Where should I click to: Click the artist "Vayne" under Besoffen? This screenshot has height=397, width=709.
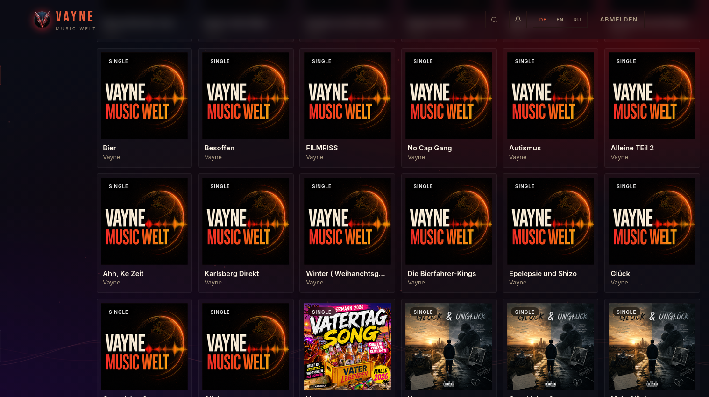(x=213, y=157)
